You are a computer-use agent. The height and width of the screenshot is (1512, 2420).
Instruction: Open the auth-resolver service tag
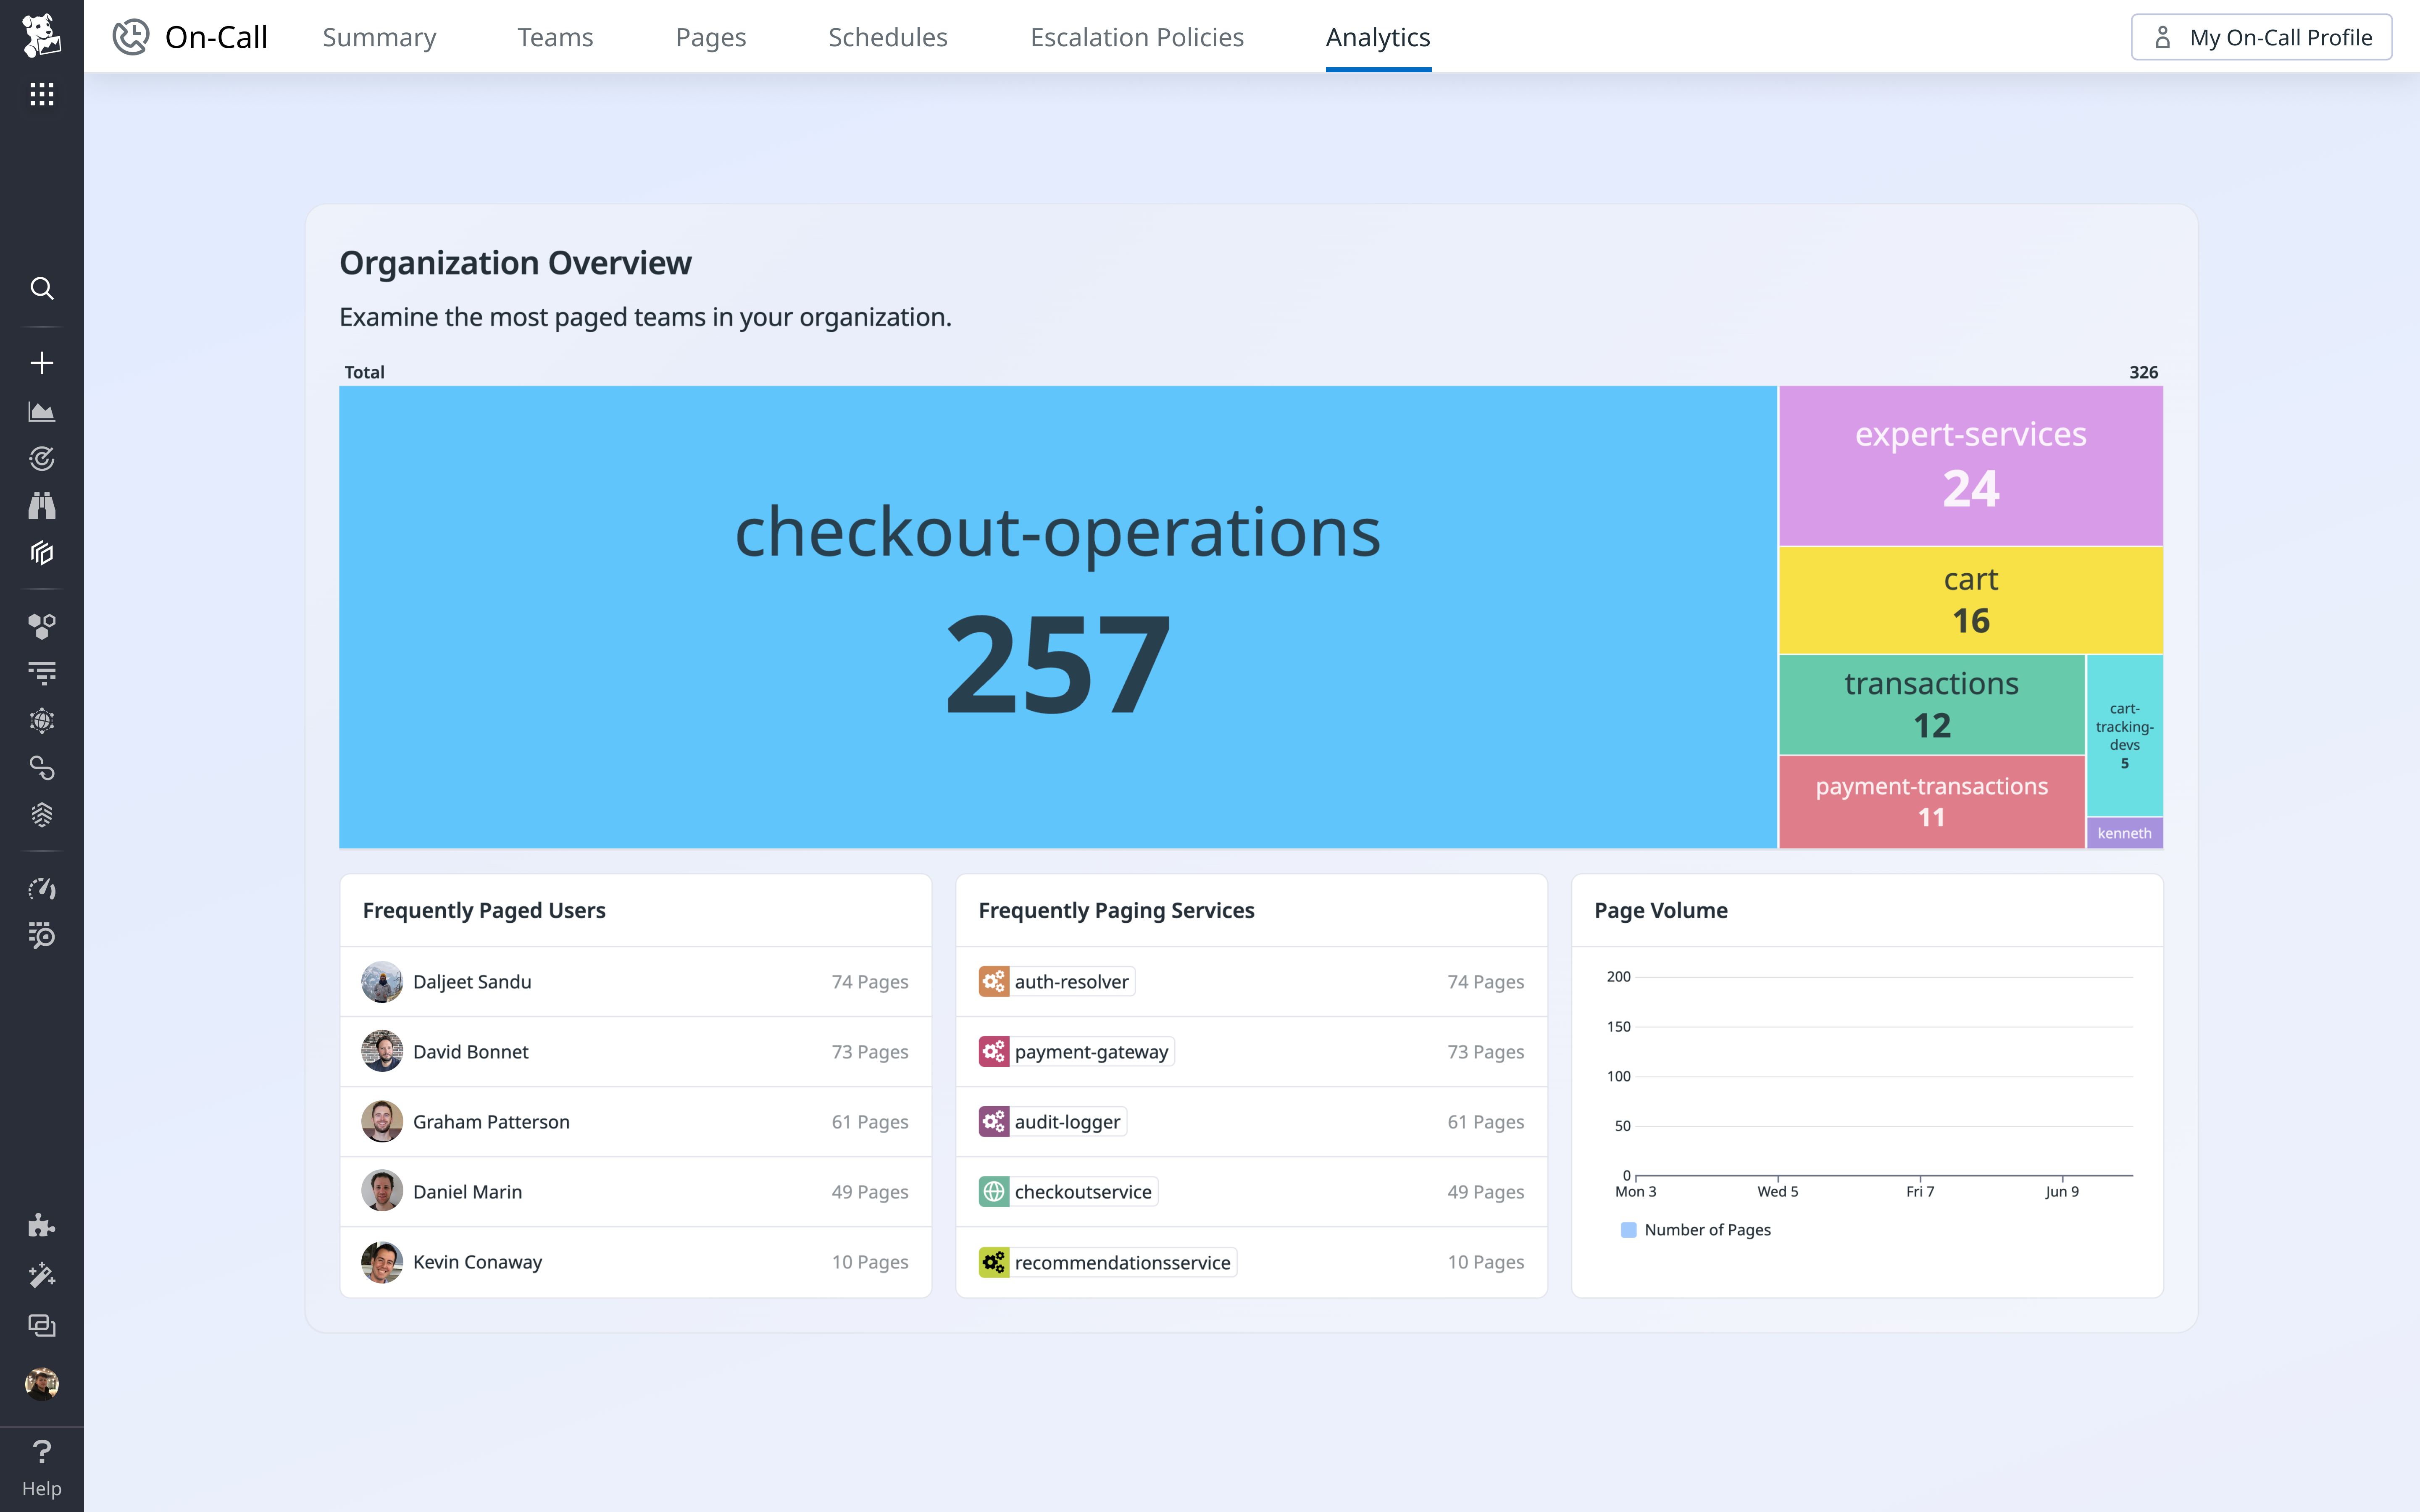coord(1057,982)
